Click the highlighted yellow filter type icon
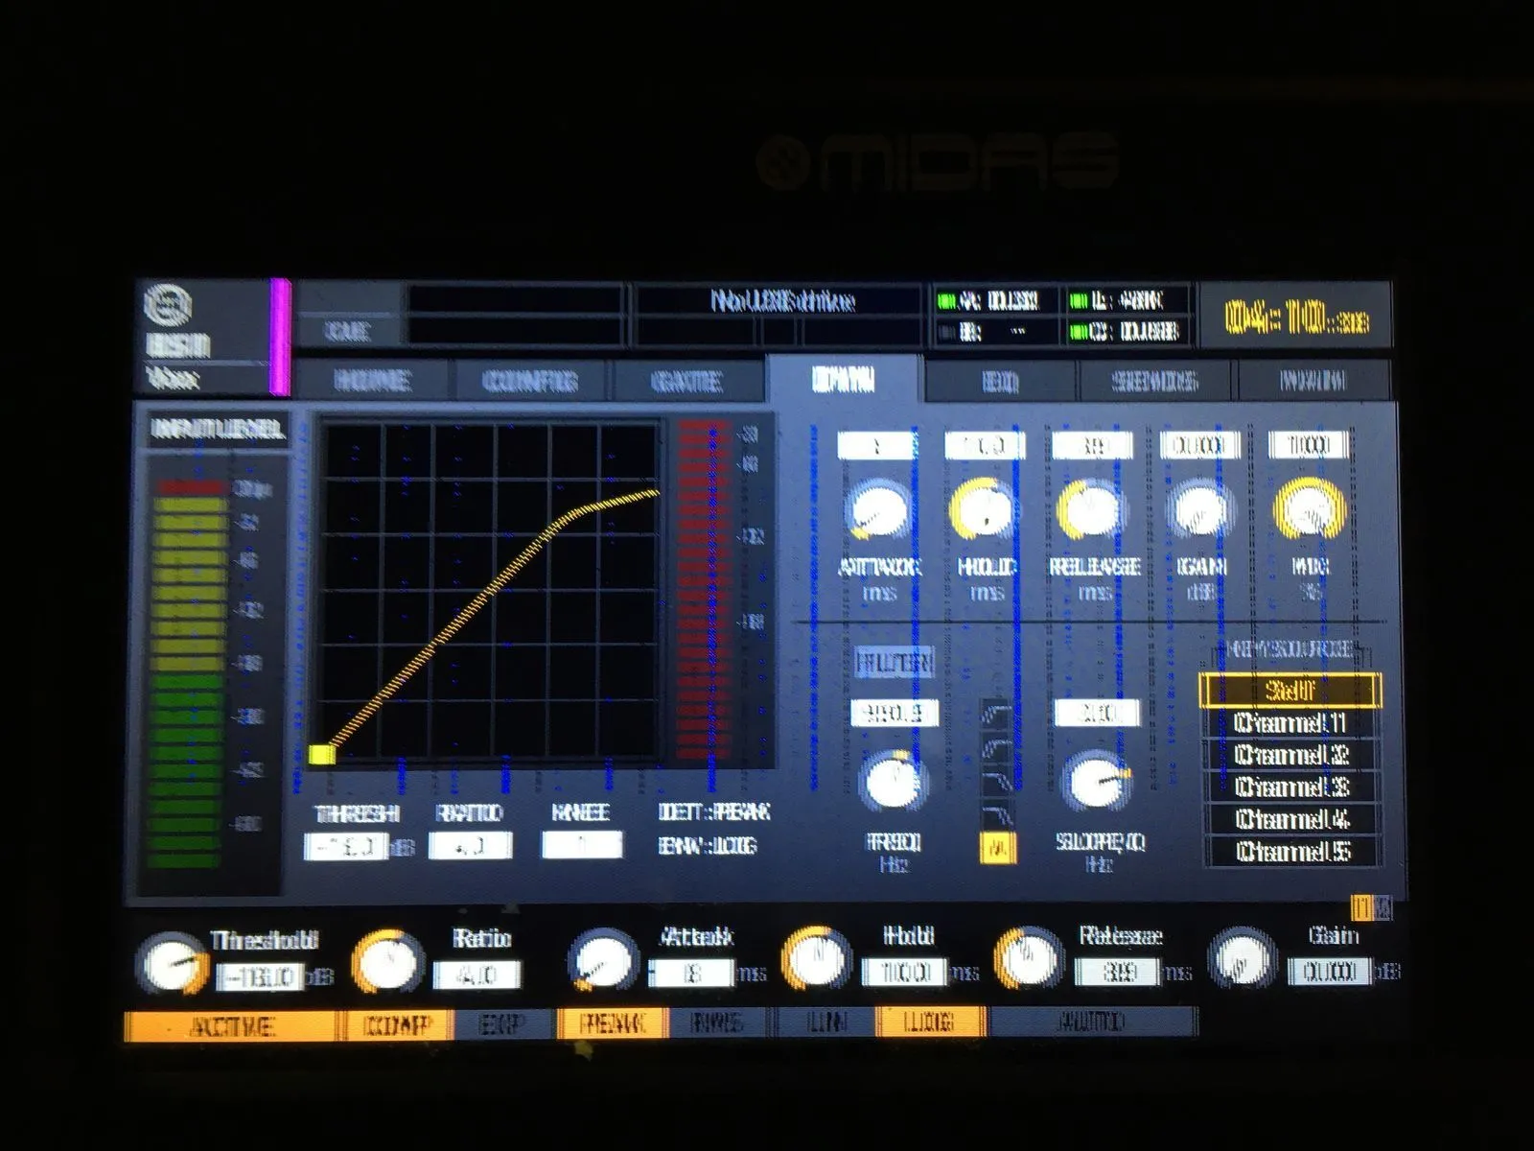 pyautogui.click(x=998, y=848)
